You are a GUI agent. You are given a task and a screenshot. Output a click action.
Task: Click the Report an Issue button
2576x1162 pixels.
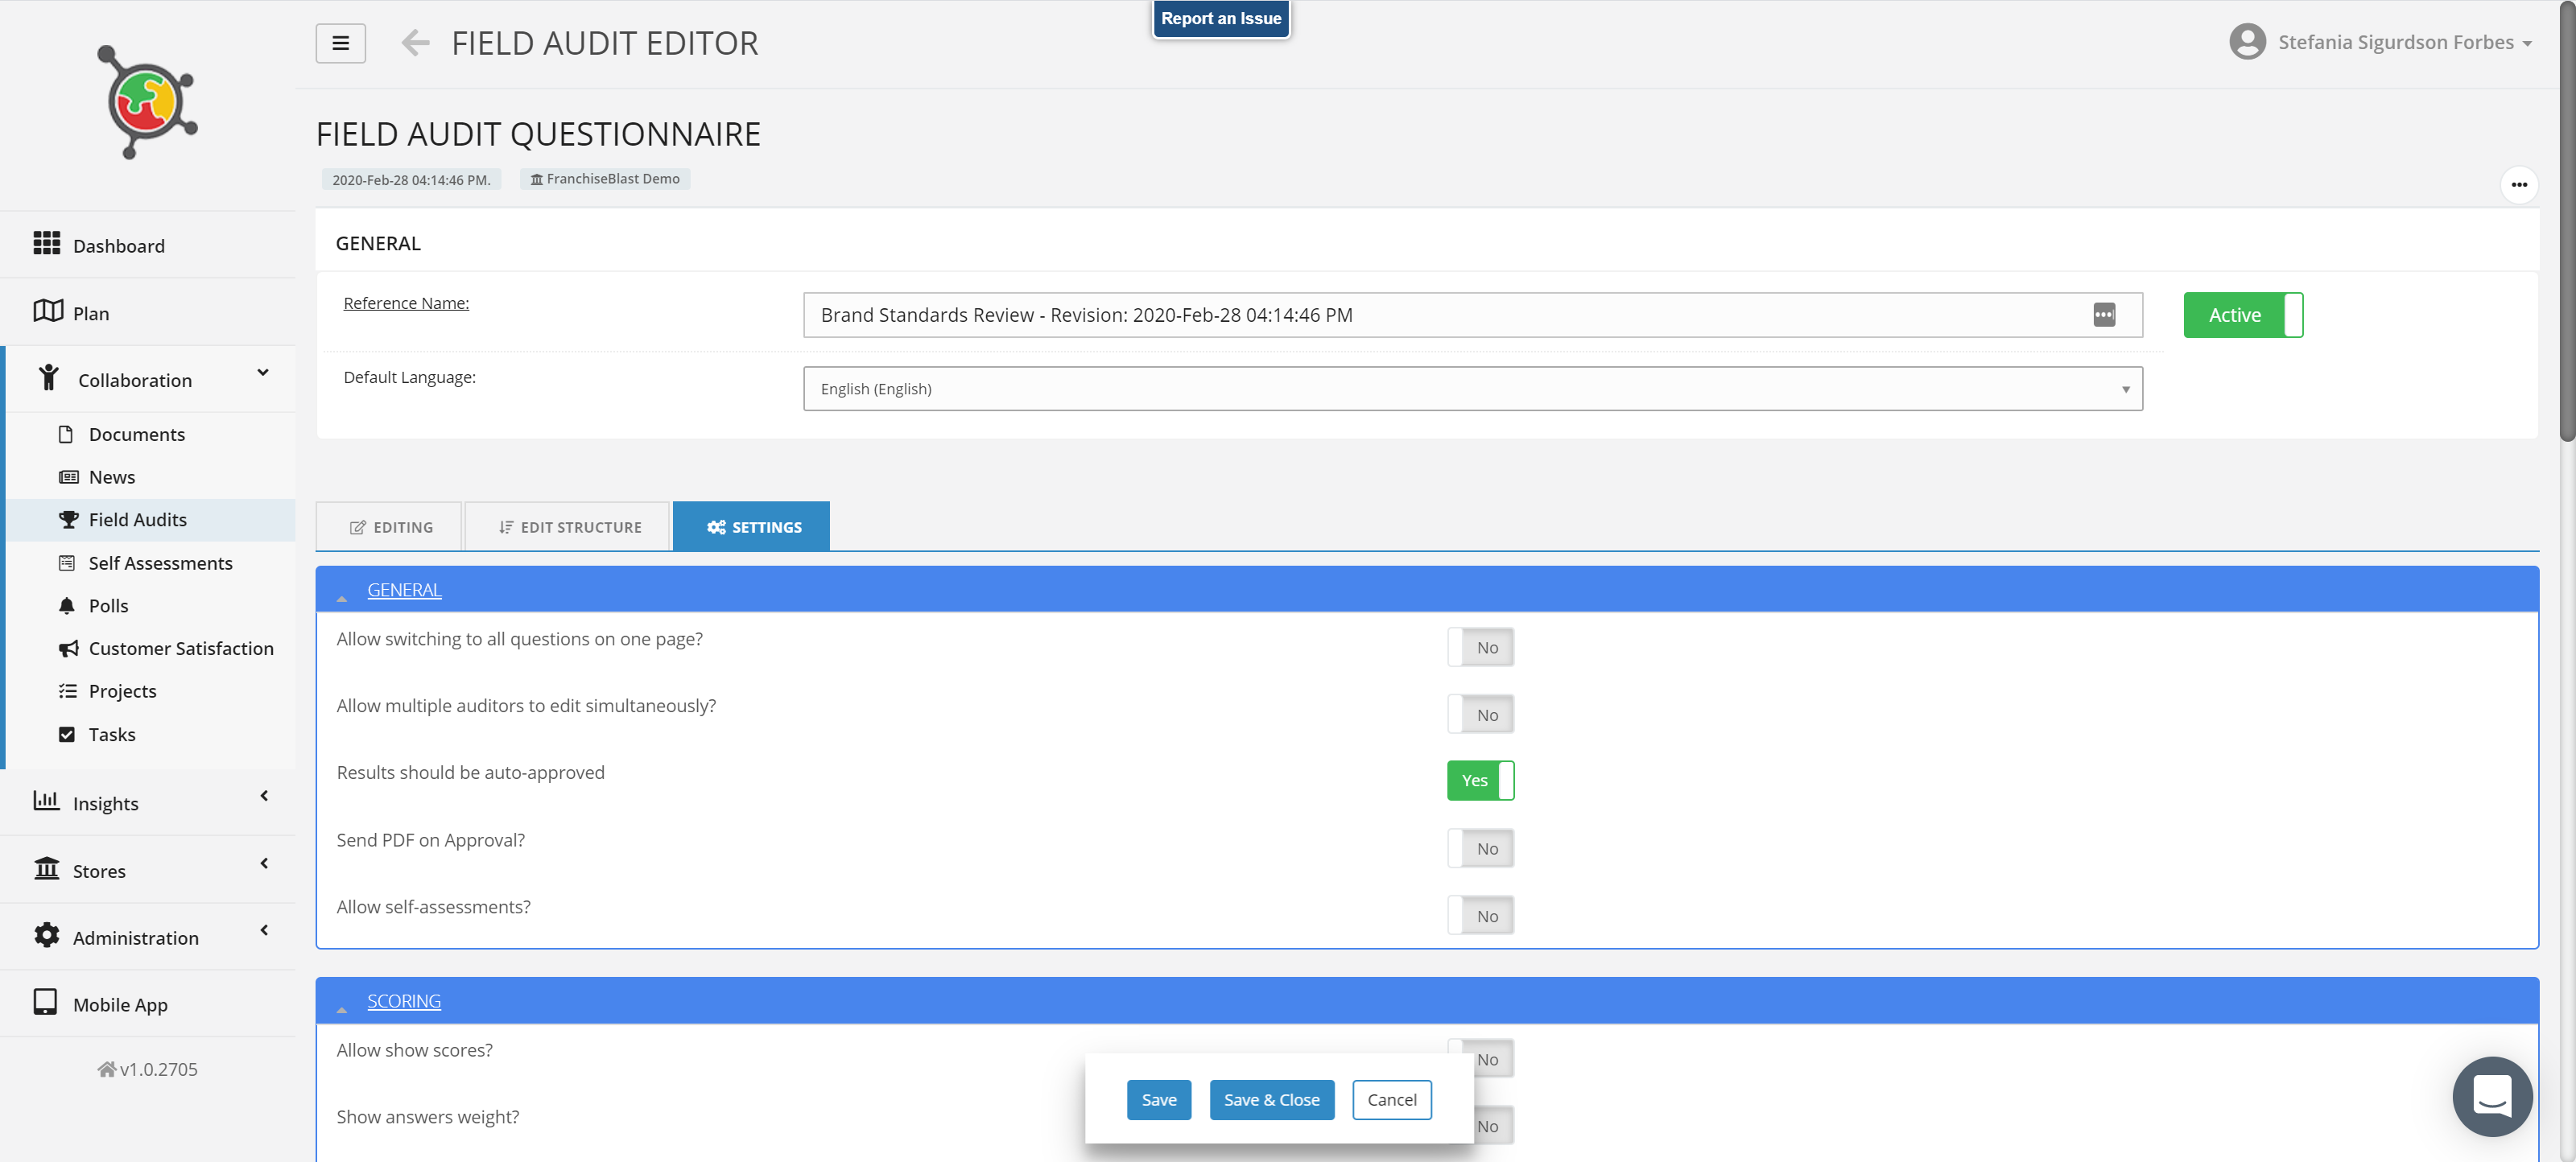1220,18
